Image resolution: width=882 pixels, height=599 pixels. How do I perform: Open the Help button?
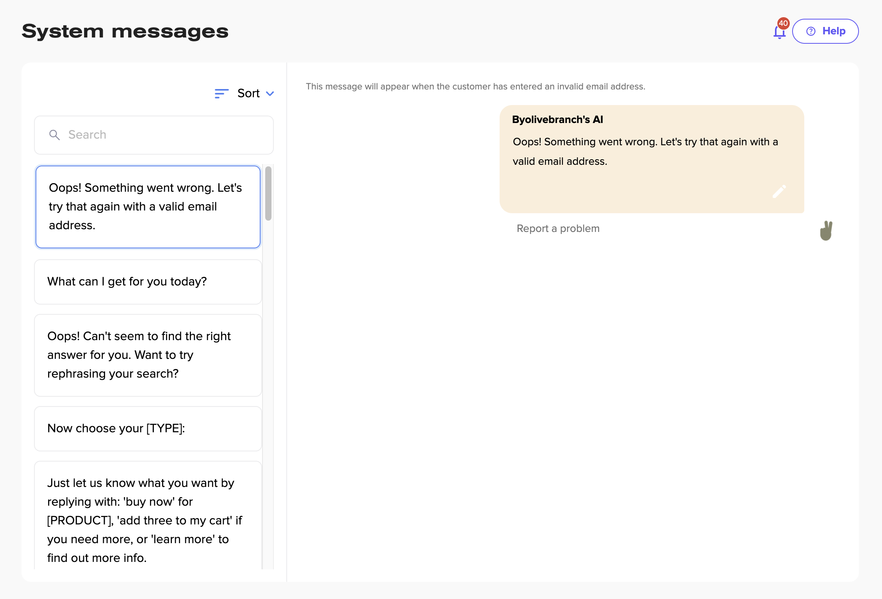[825, 31]
